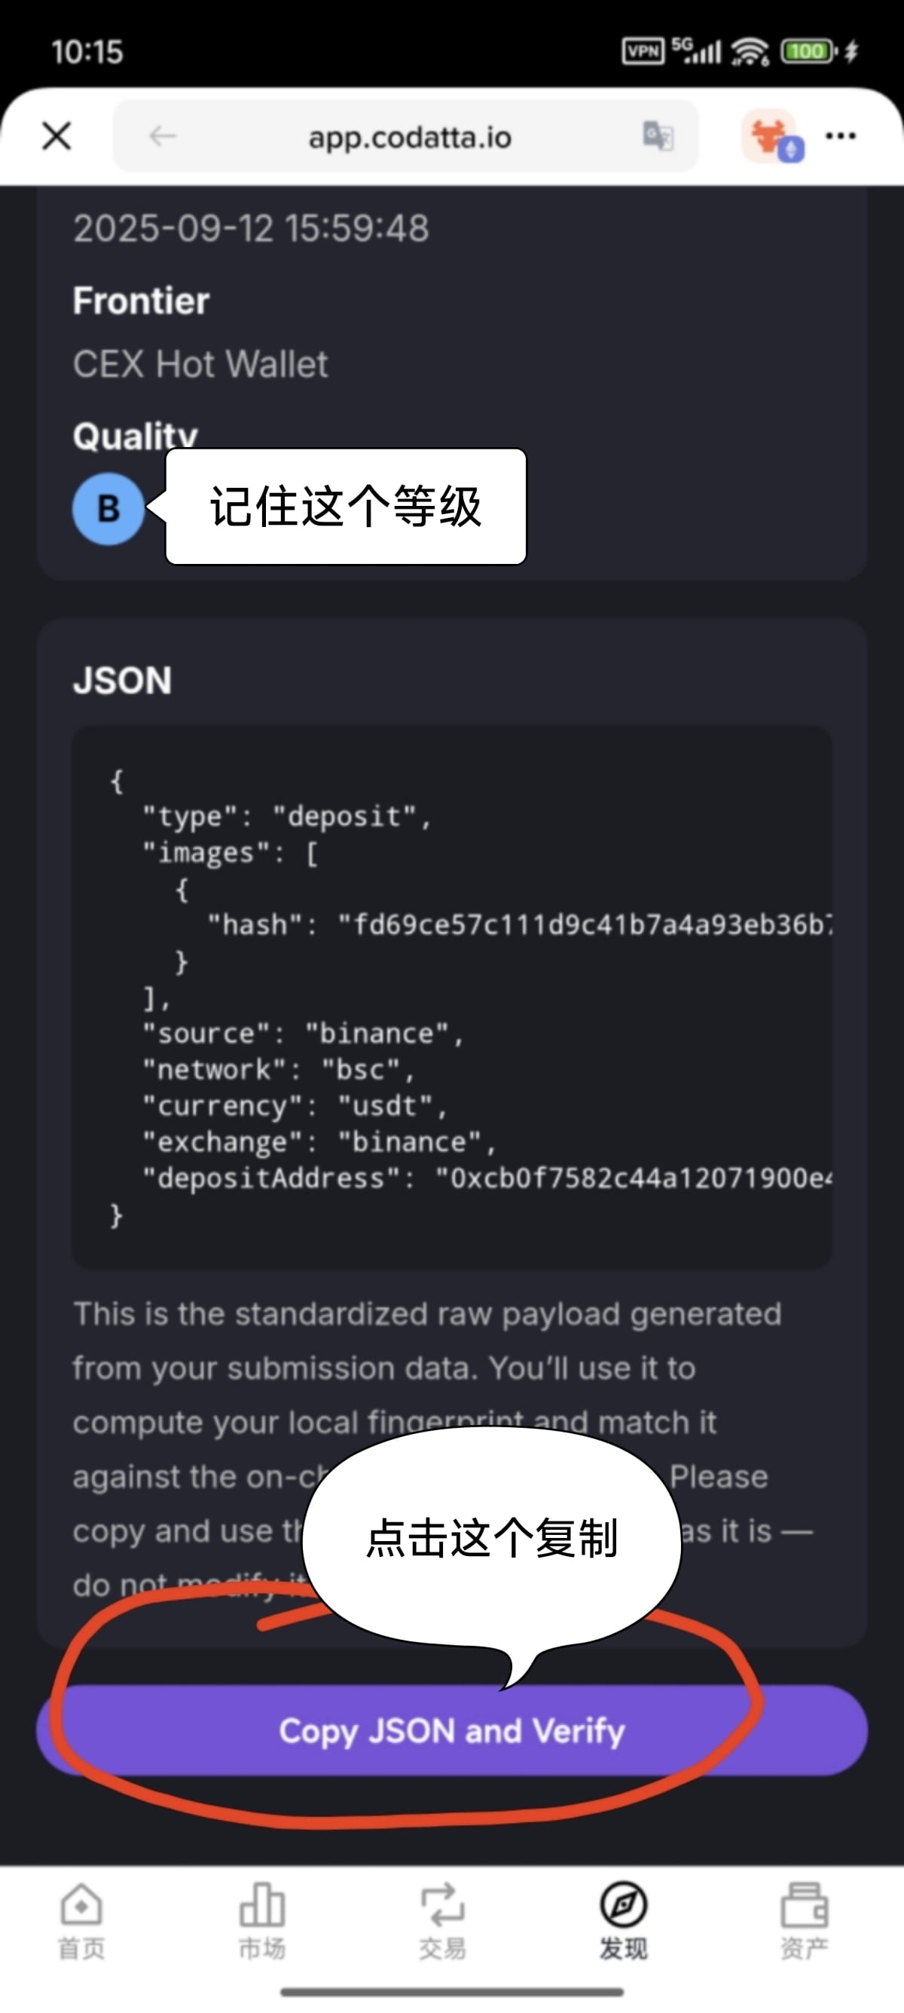The image size is (904, 2013).
Task: Select the 发现 discover tab
Action: coord(623,1924)
